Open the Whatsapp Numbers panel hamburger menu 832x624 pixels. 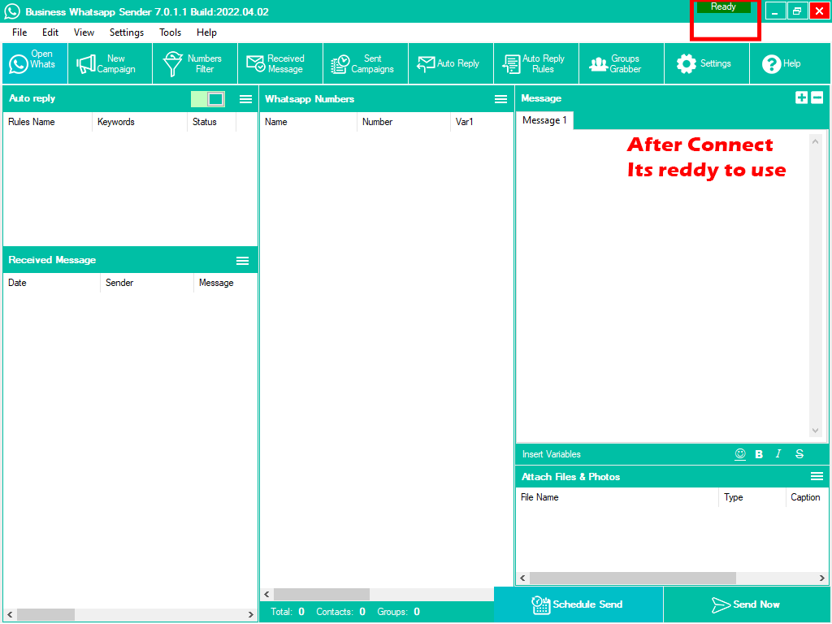click(x=500, y=99)
